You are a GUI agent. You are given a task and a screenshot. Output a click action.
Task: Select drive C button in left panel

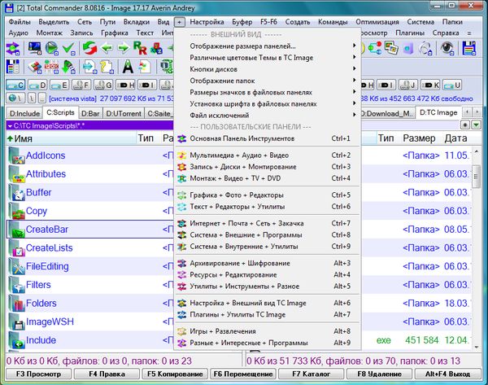15,85
